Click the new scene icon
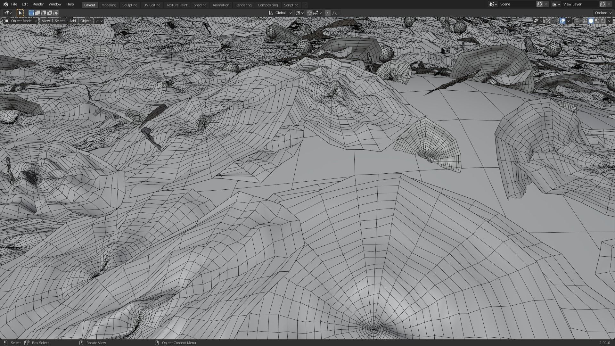The height and width of the screenshot is (346, 615). (x=539, y=4)
